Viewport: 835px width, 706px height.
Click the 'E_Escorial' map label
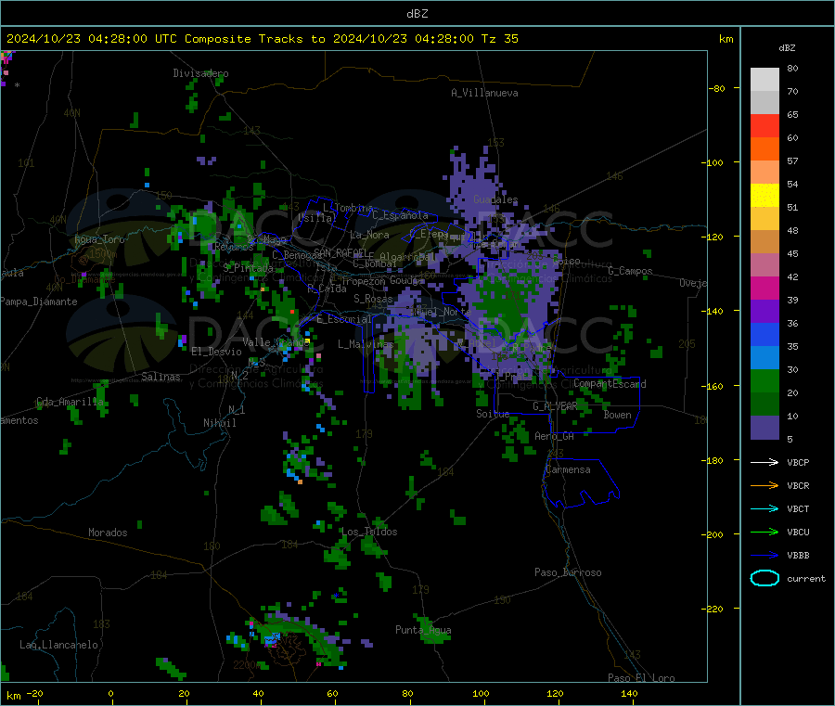click(344, 319)
